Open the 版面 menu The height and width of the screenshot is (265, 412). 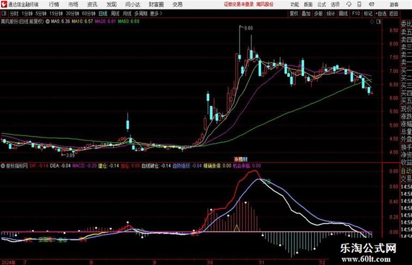(x=308, y=4)
